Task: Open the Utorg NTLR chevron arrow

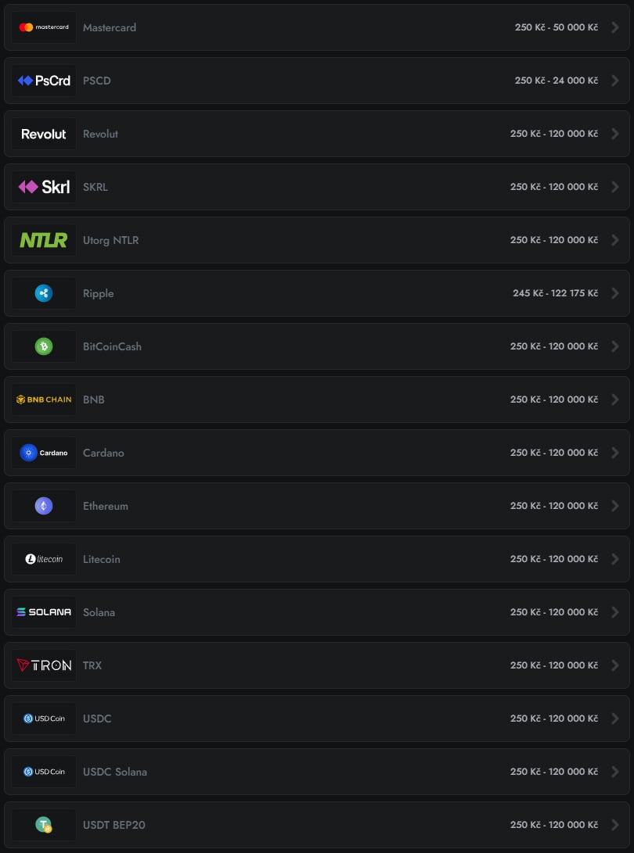Action: tap(614, 240)
